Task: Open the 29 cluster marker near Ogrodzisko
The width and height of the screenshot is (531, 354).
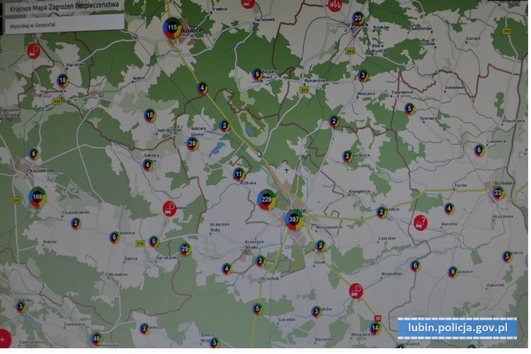Action: coord(185,249)
